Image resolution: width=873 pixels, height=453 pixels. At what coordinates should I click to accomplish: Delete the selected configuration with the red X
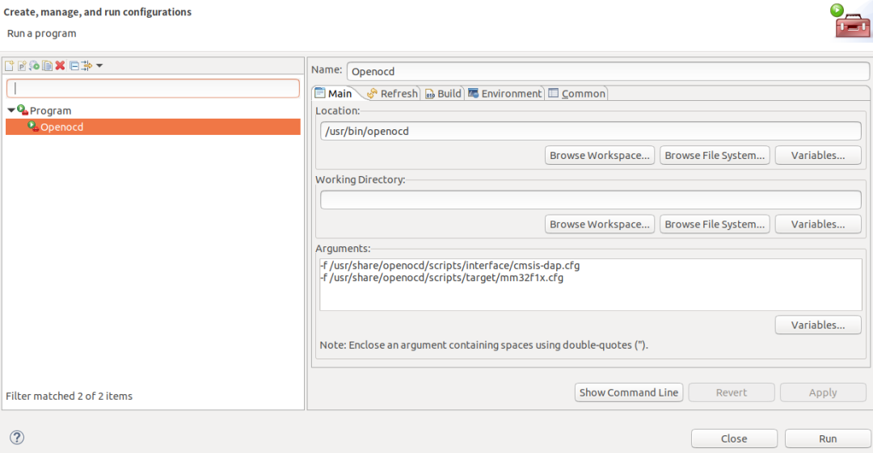point(60,65)
